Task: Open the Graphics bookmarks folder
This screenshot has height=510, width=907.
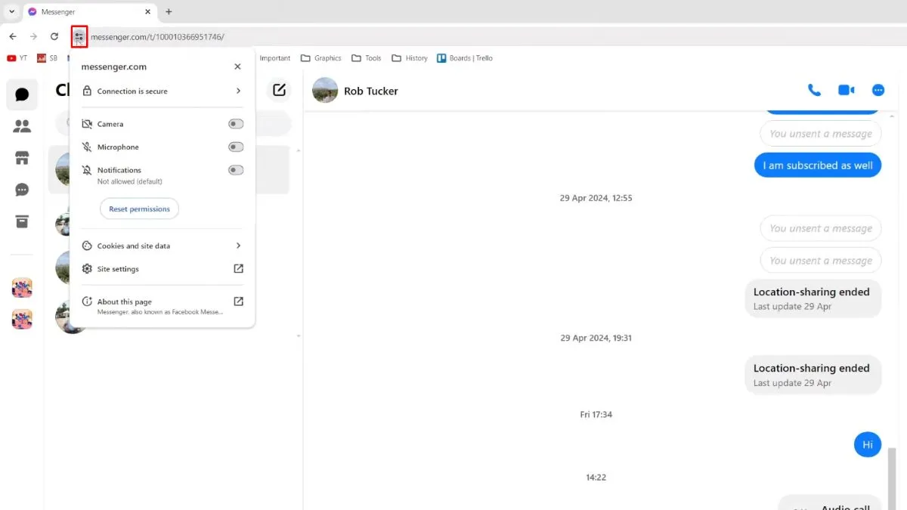Action: (320, 57)
